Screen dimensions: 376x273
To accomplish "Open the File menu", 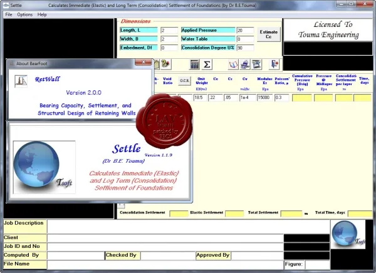I will tap(9, 14).
